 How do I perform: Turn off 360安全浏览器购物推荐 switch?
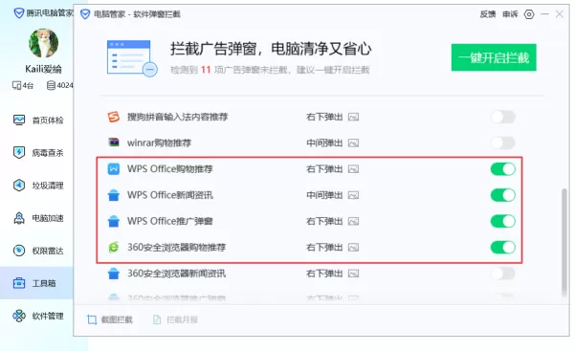pos(503,248)
